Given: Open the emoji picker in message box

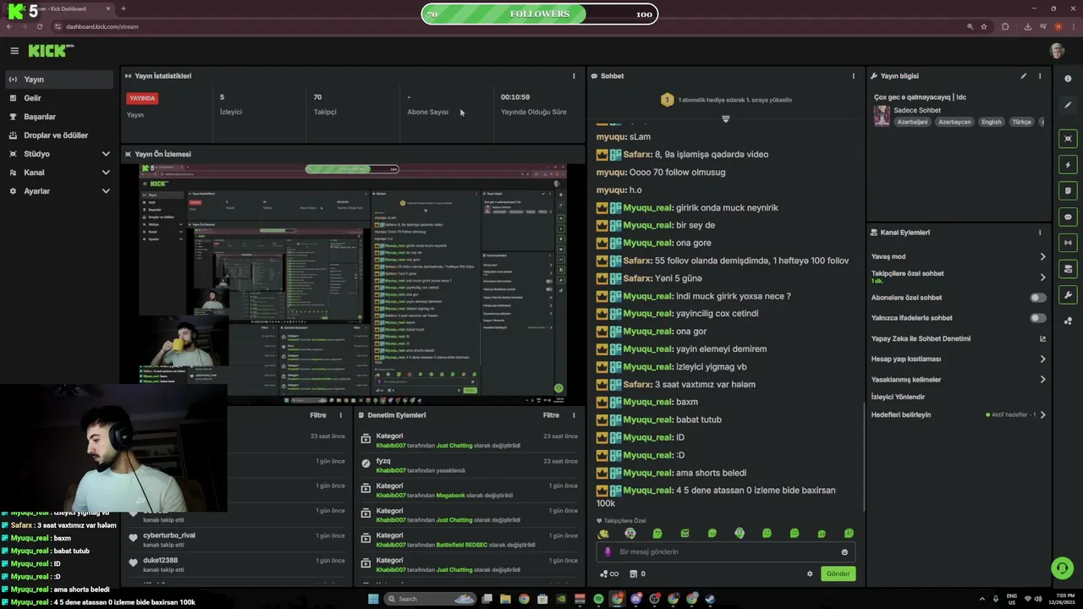Looking at the screenshot, I should pyautogui.click(x=844, y=552).
